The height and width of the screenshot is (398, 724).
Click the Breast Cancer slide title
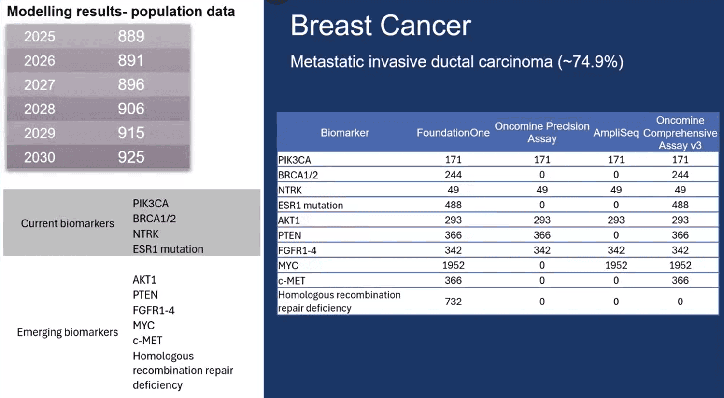pyautogui.click(x=381, y=26)
